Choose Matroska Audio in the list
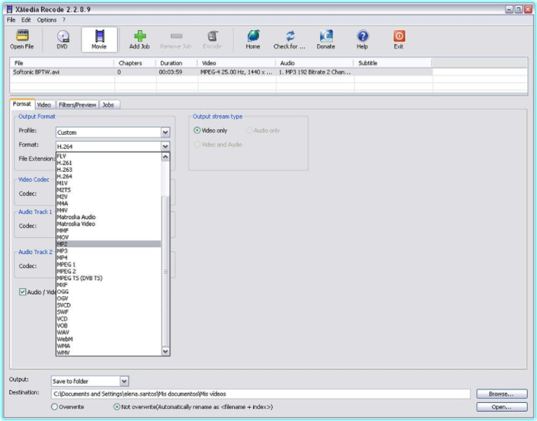Screen dimensions: 537x421 pyautogui.click(x=108, y=217)
